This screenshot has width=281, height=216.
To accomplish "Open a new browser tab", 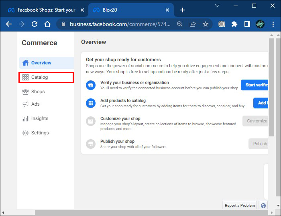I will click(183, 10).
